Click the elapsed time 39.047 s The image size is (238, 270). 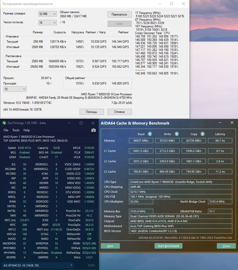pyautogui.click(x=46, y=78)
